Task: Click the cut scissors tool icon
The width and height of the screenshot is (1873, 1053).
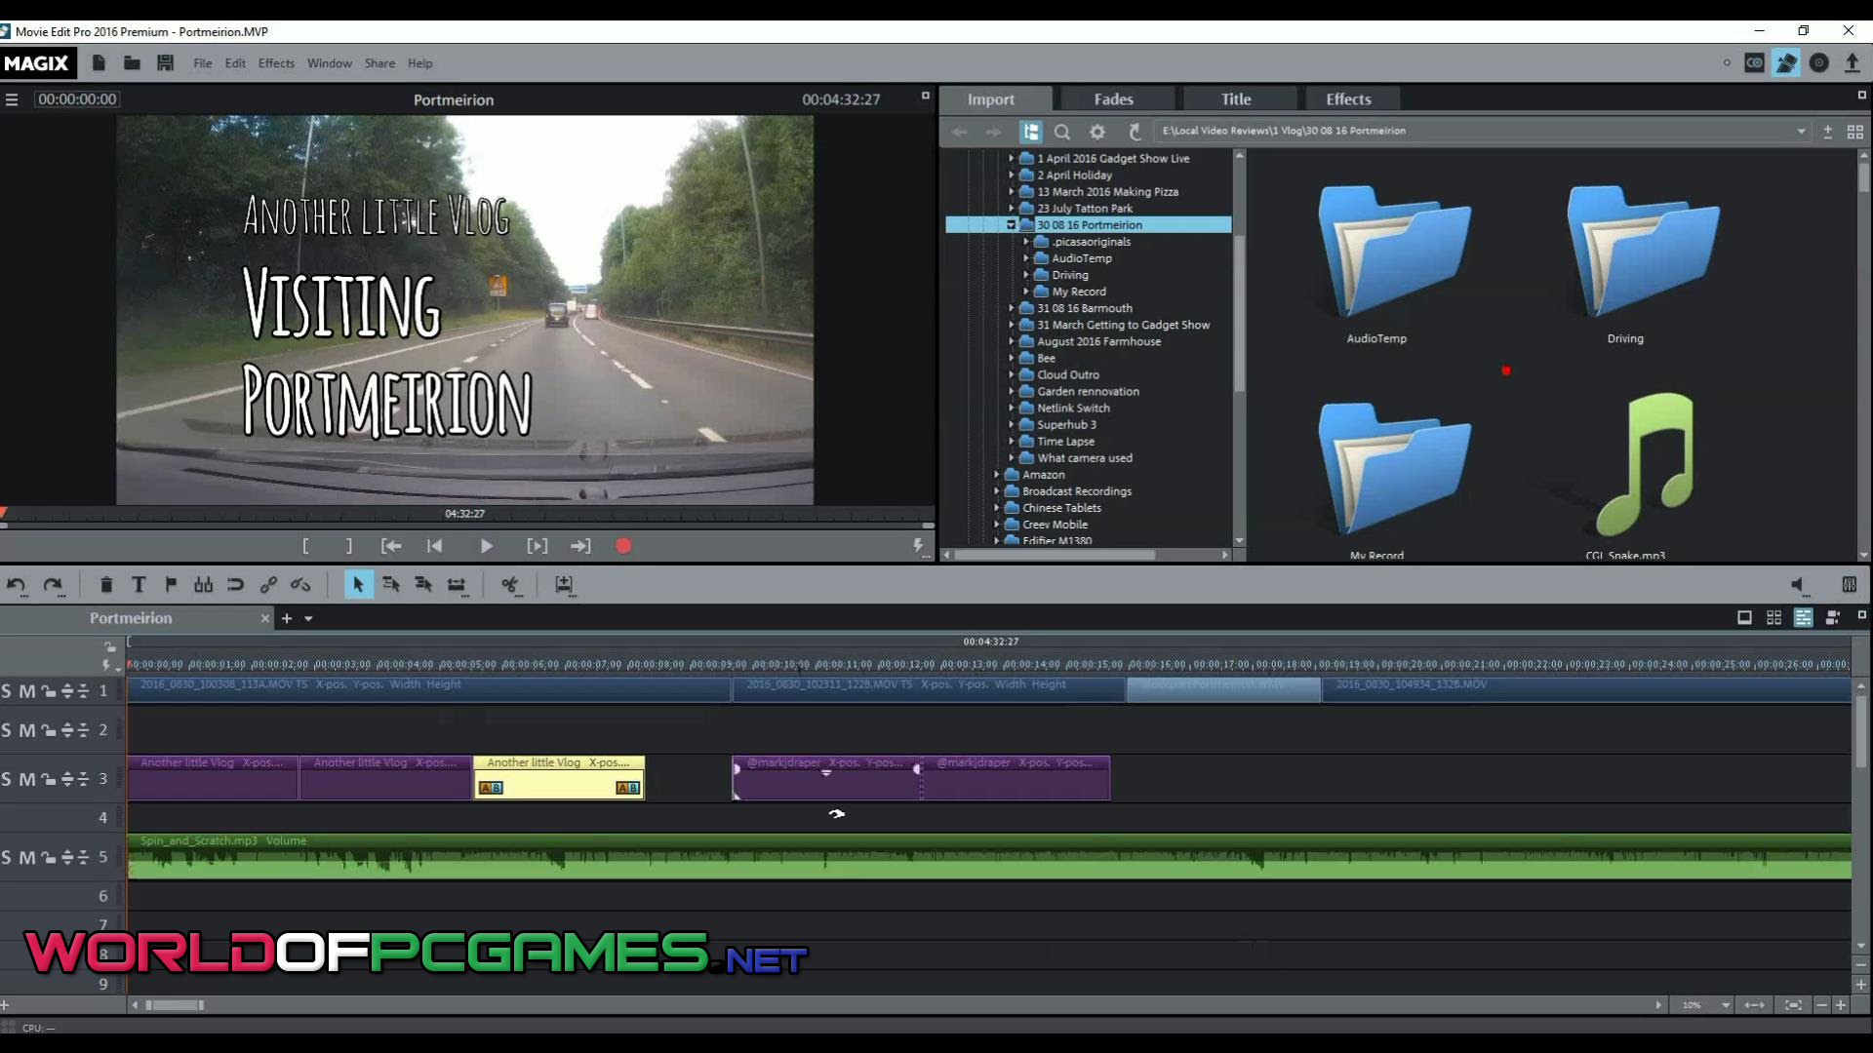Action: (x=509, y=585)
